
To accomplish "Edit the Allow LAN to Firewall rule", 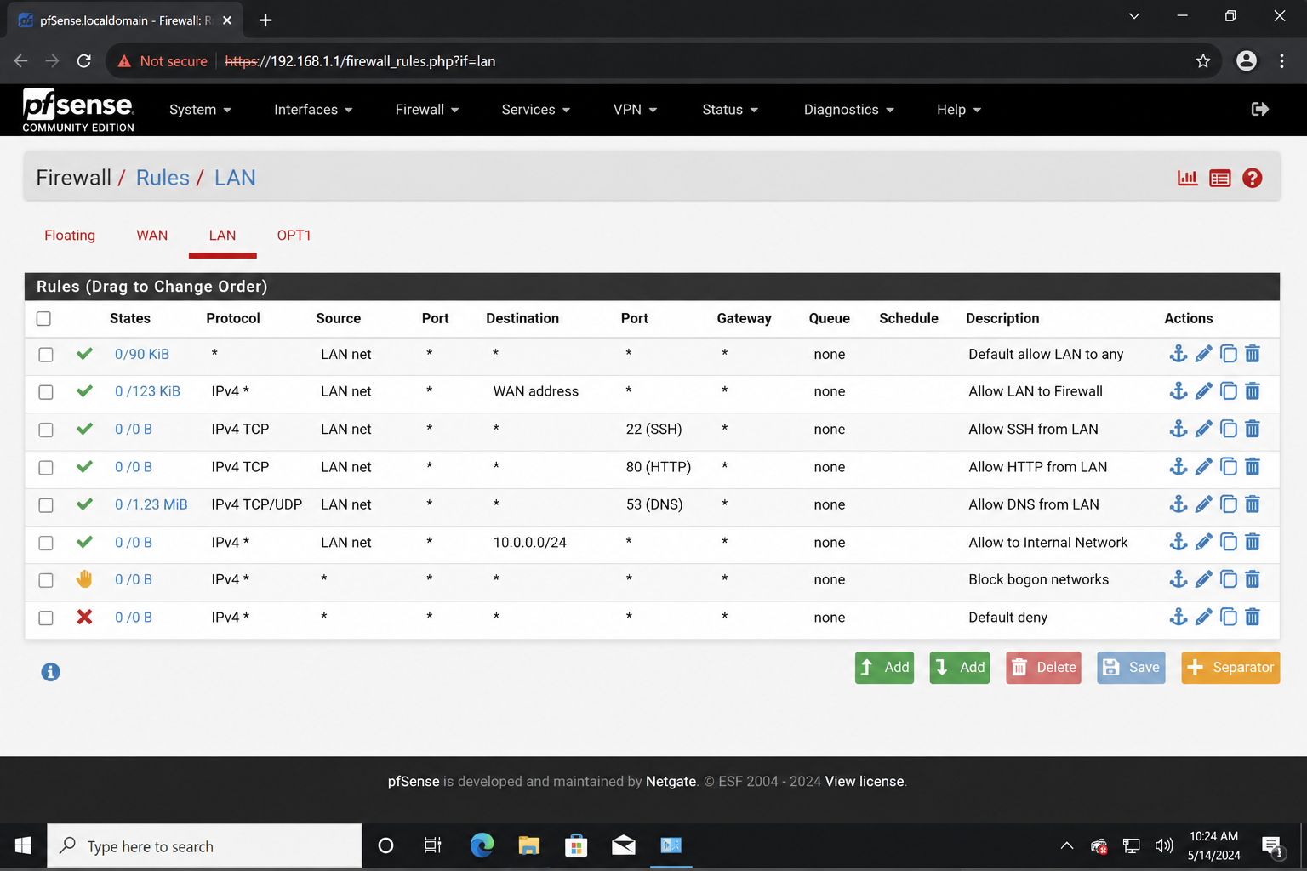I will coord(1203,391).
